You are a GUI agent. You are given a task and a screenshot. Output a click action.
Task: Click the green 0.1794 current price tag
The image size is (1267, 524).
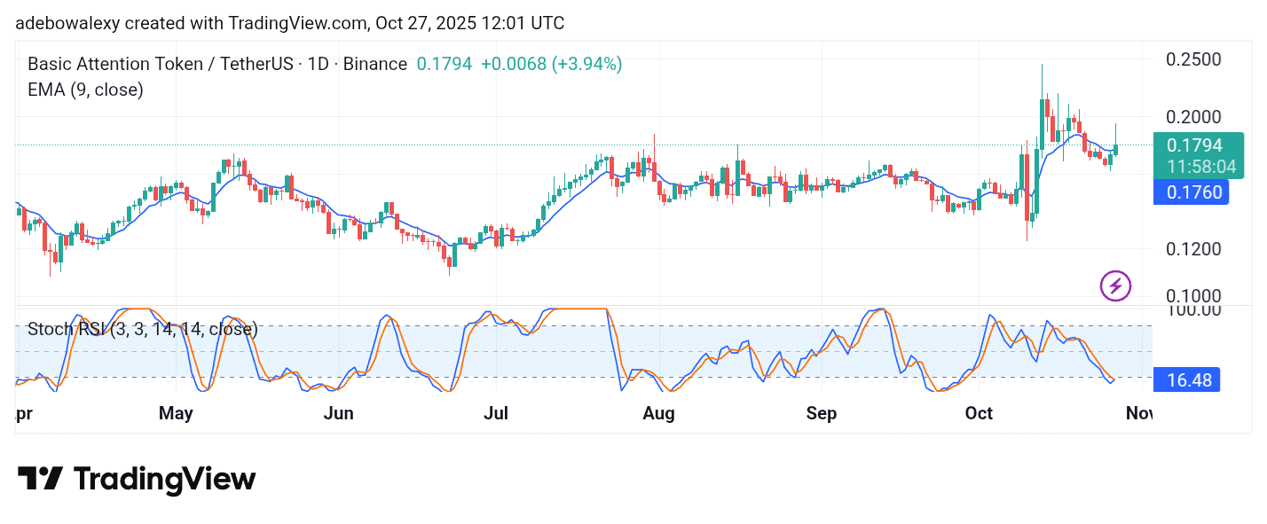click(1194, 145)
